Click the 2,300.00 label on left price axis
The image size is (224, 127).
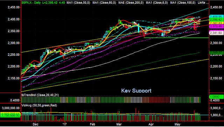pos(14,43)
